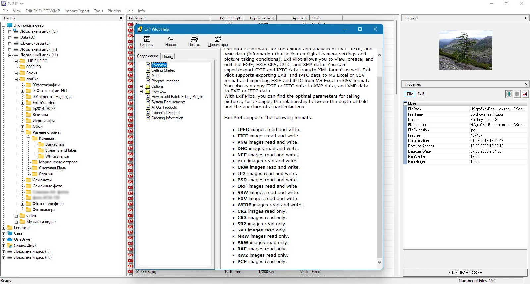Collapse the Колыма folder node

(28, 139)
